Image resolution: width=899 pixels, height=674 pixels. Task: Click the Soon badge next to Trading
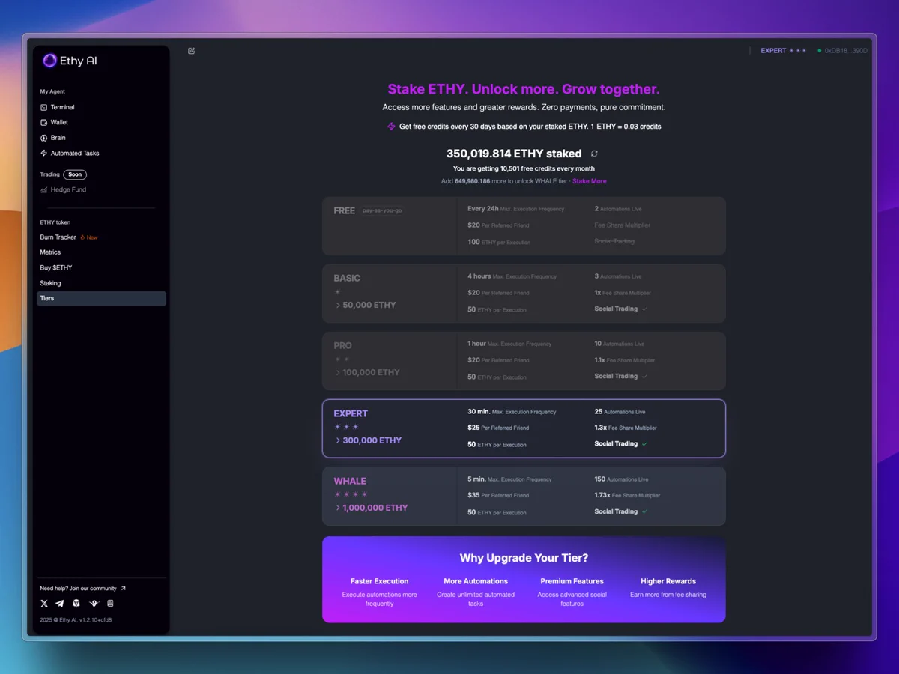click(x=75, y=174)
